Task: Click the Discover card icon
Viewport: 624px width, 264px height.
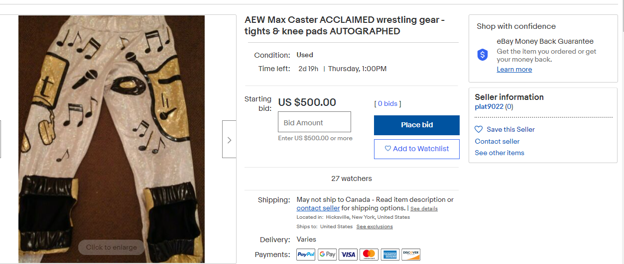Action: [411, 255]
